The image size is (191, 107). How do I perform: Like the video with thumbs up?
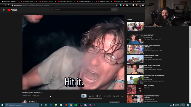(x=91, y=96)
